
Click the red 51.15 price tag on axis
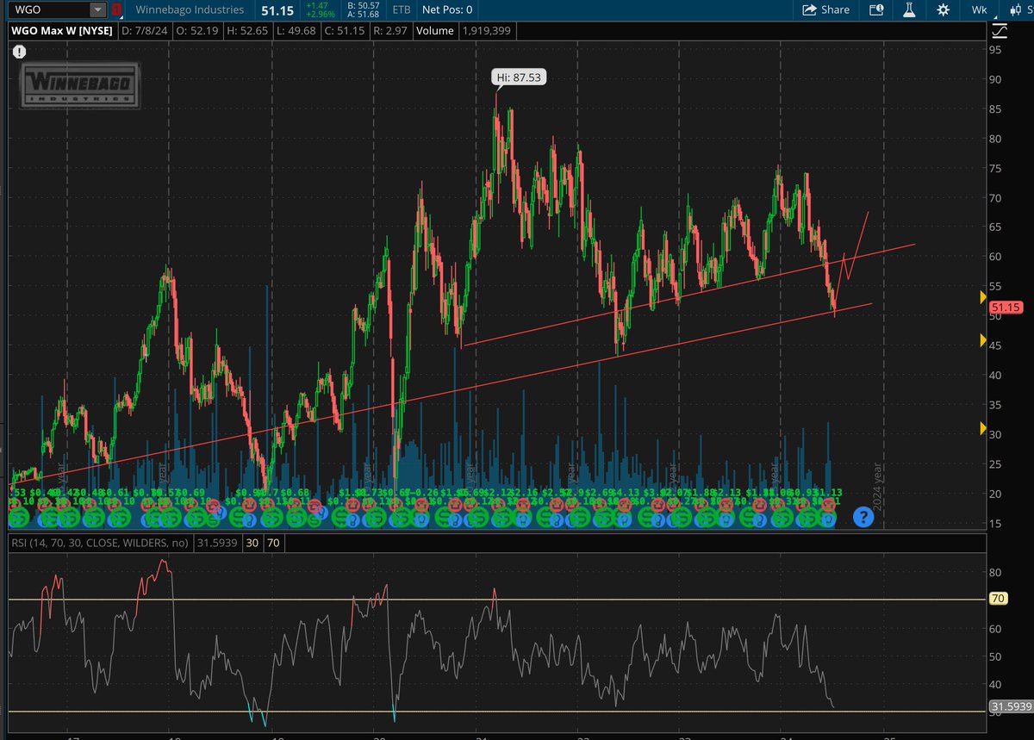pos(1006,308)
